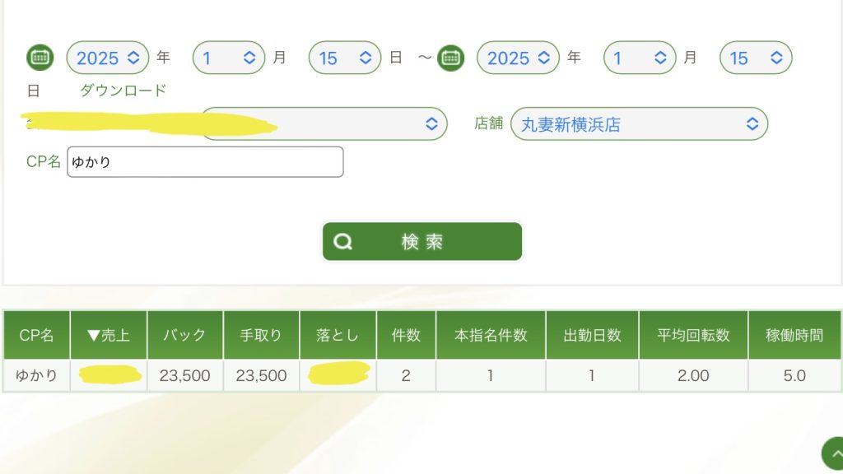Click the 本指名件数 column header

491,335
